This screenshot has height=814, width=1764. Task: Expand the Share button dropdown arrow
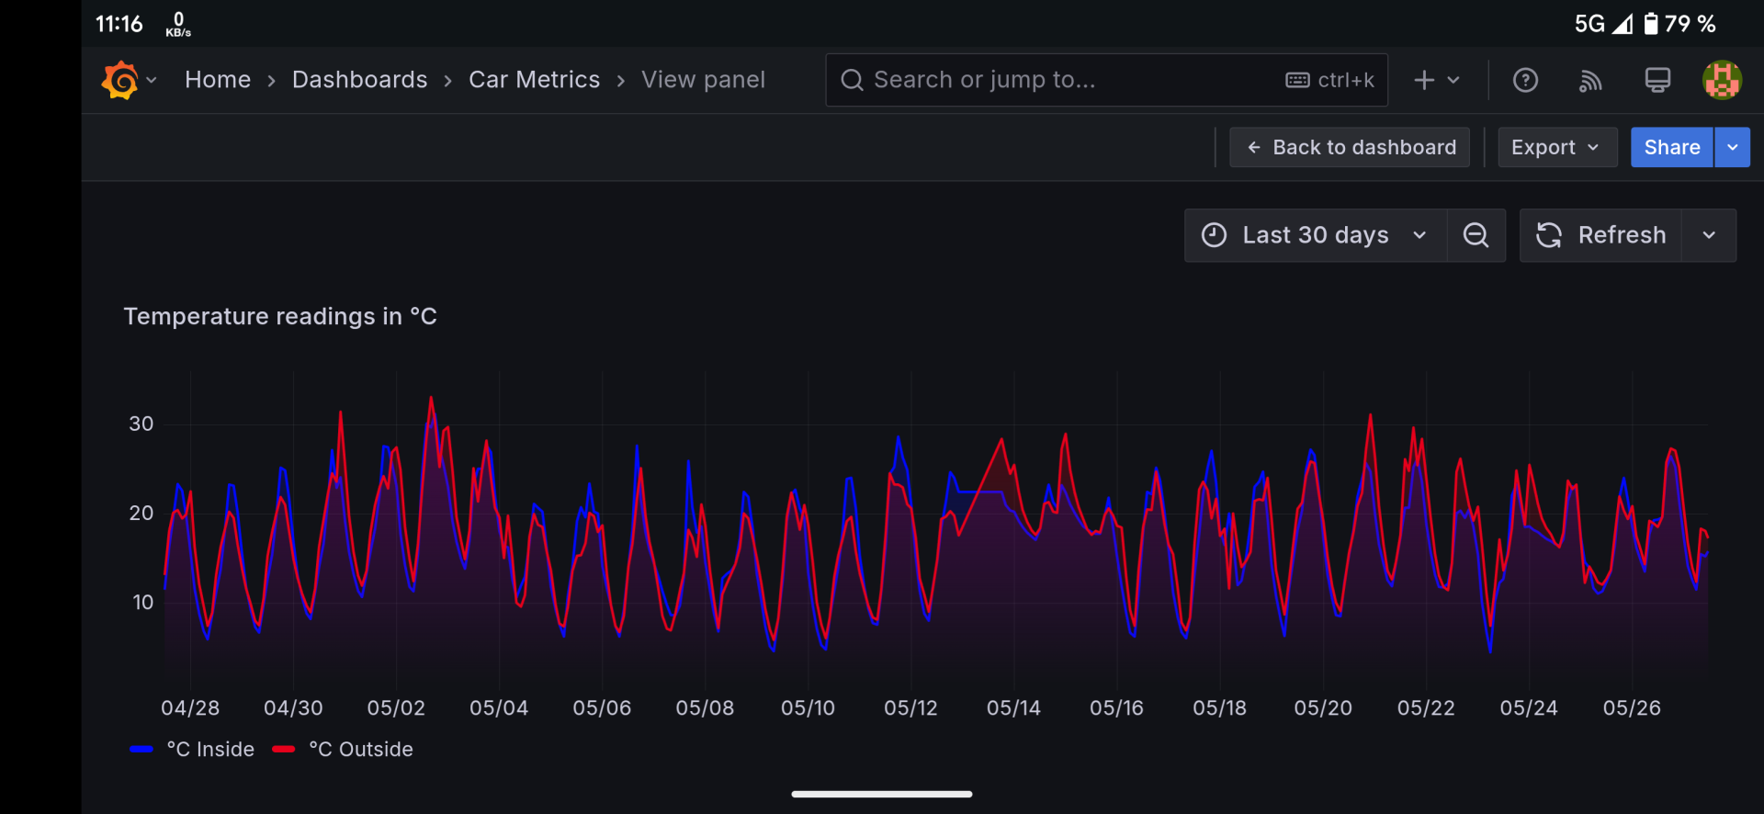tap(1732, 148)
